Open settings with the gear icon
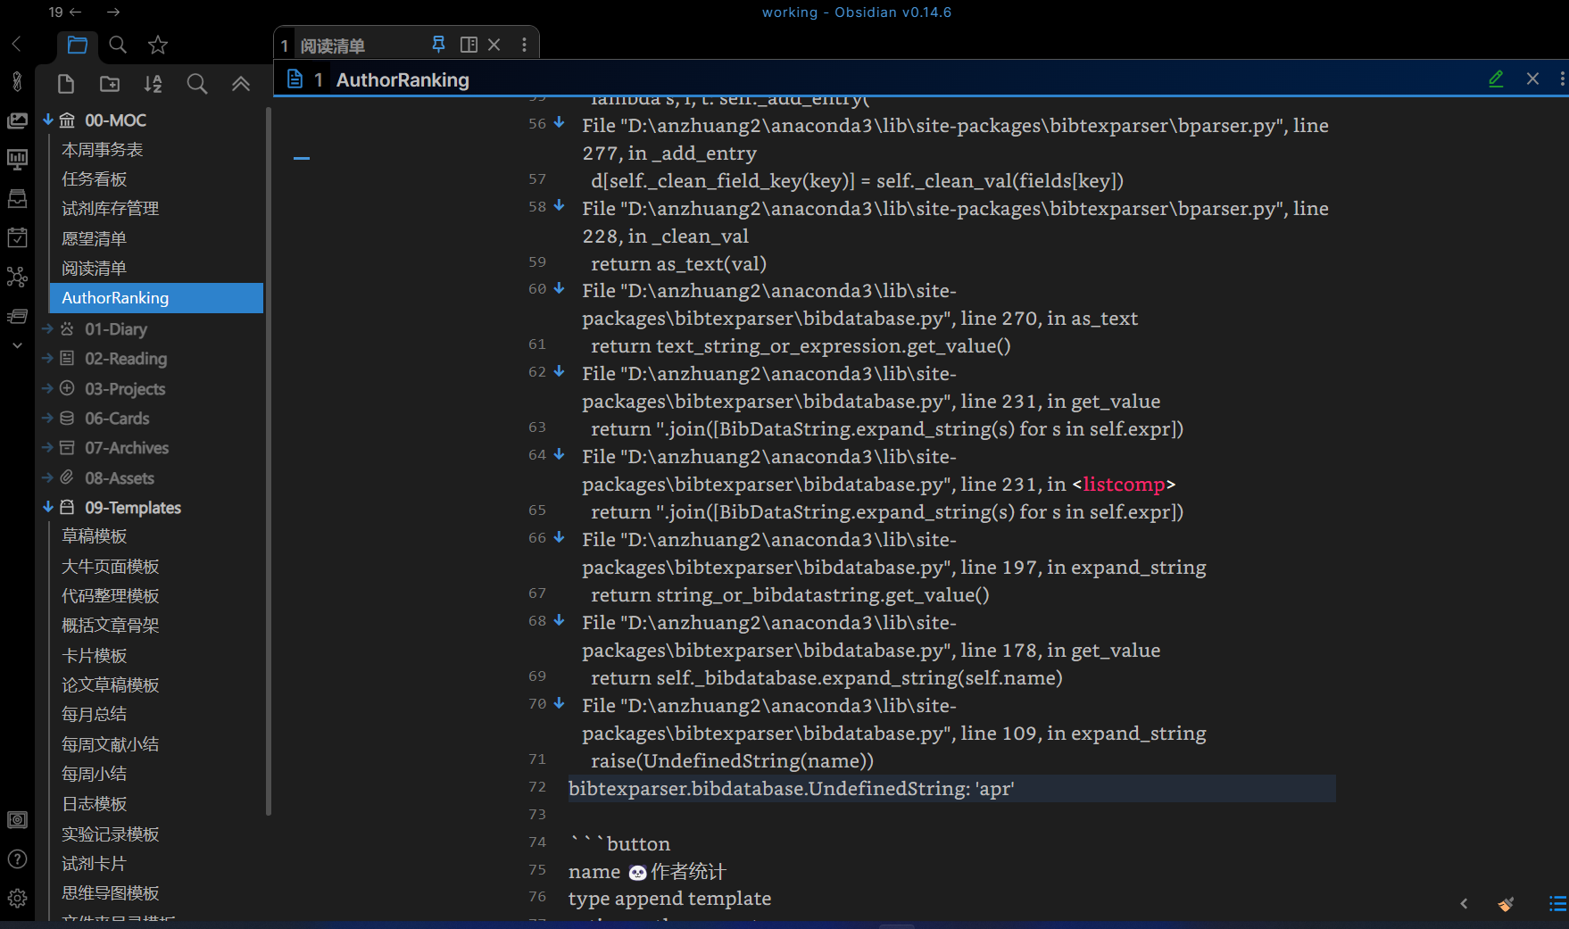Screen dimensions: 1569x929 pyautogui.click(x=17, y=898)
